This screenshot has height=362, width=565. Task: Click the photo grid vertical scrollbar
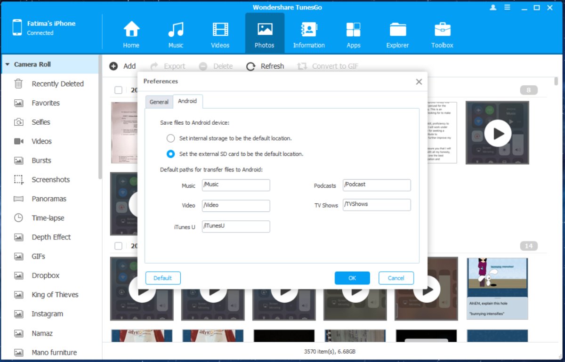pos(557,81)
